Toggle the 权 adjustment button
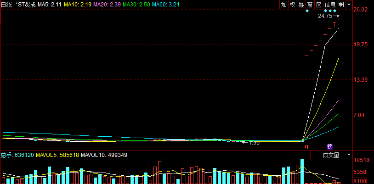 tap(293, 5)
